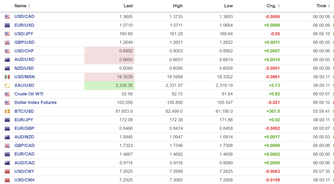Viewport: 334px width, 184px height.
Task: Sort by the Time column arrows
Action: pyautogui.click(x=329, y=6)
